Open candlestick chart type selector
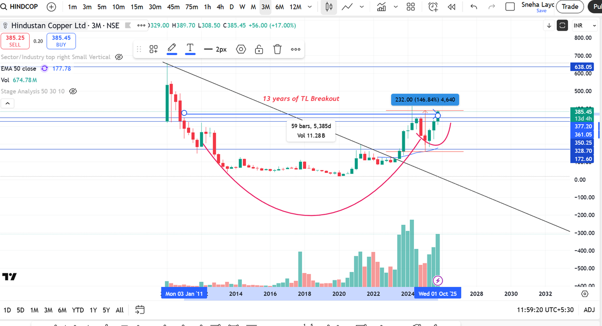 tap(329, 7)
